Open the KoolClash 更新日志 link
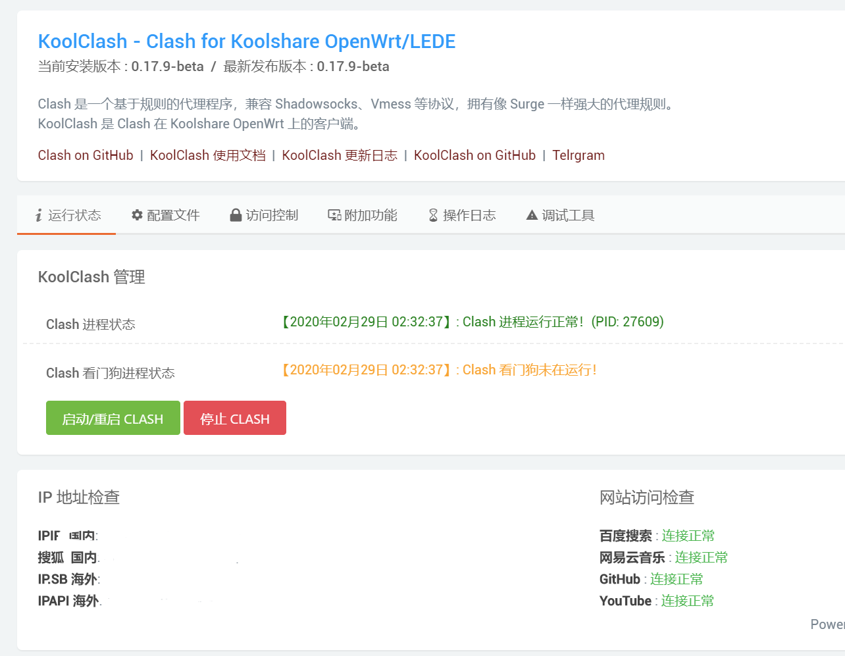The image size is (845, 656). coord(340,155)
